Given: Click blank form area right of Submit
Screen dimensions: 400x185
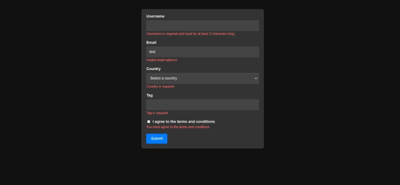Looking at the screenshot, I should pos(215,139).
